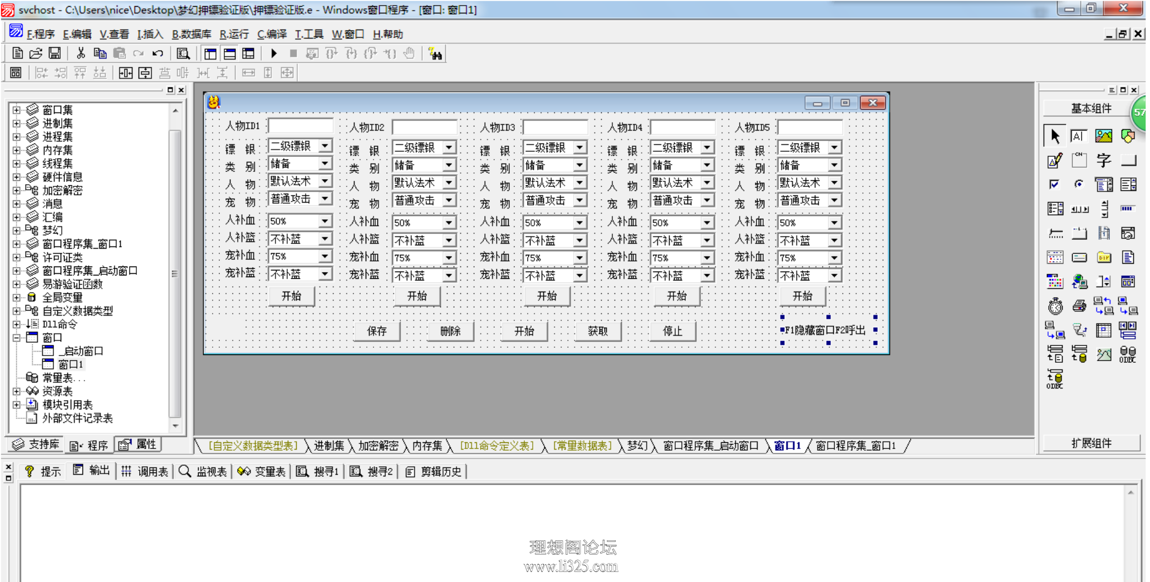Open the F.程序 menu

coord(41,34)
